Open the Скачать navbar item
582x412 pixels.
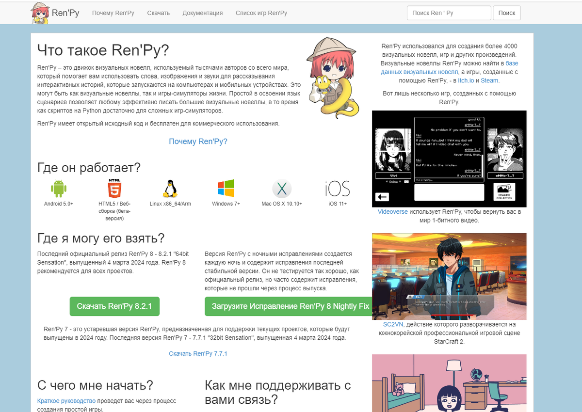click(159, 13)
